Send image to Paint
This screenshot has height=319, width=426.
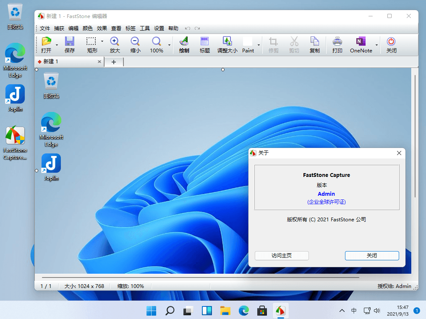[248, 45]
